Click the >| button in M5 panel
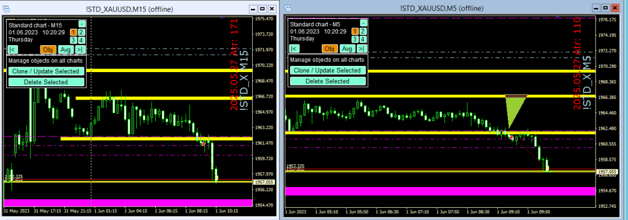This screenshot has width=628, height=220. click(362, 49)
